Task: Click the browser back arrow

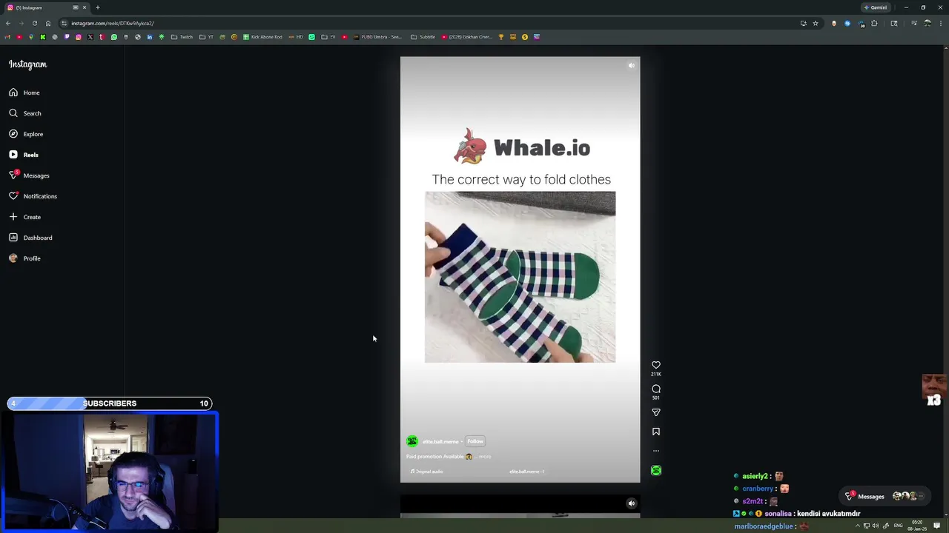Action: 8,23
